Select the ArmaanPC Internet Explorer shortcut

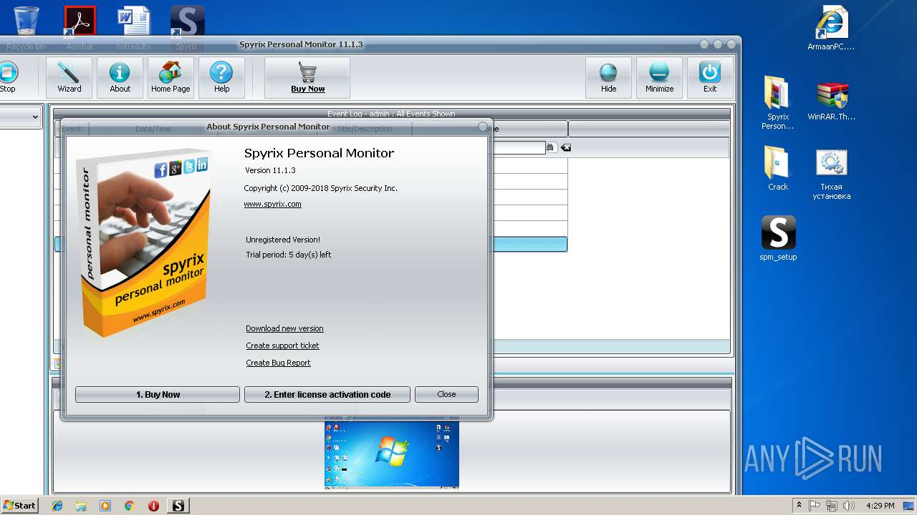pos(832,29)
